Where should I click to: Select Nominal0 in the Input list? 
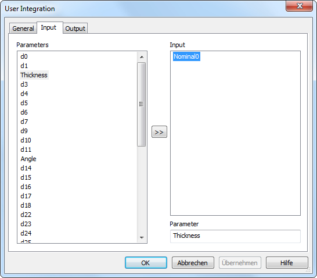(x=186, y=56)
